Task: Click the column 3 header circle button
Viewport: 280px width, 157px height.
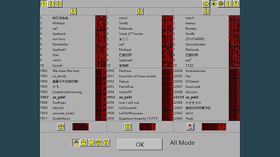Action: click(x=206, y=11)
